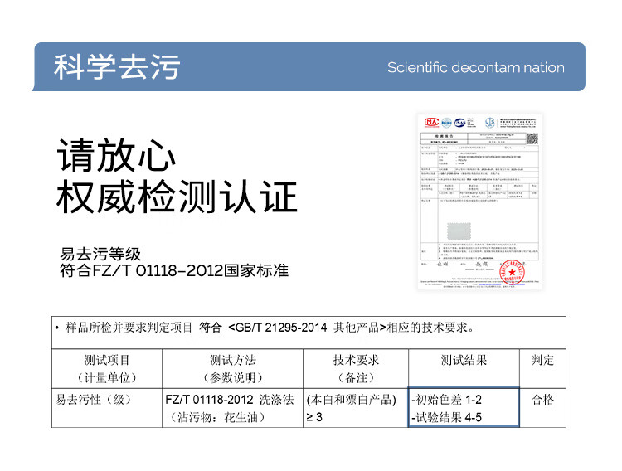The image size is (622, 471).
Task: Click the 测试方法 column header
Action: pyautogui.click(x=233, y=369)
